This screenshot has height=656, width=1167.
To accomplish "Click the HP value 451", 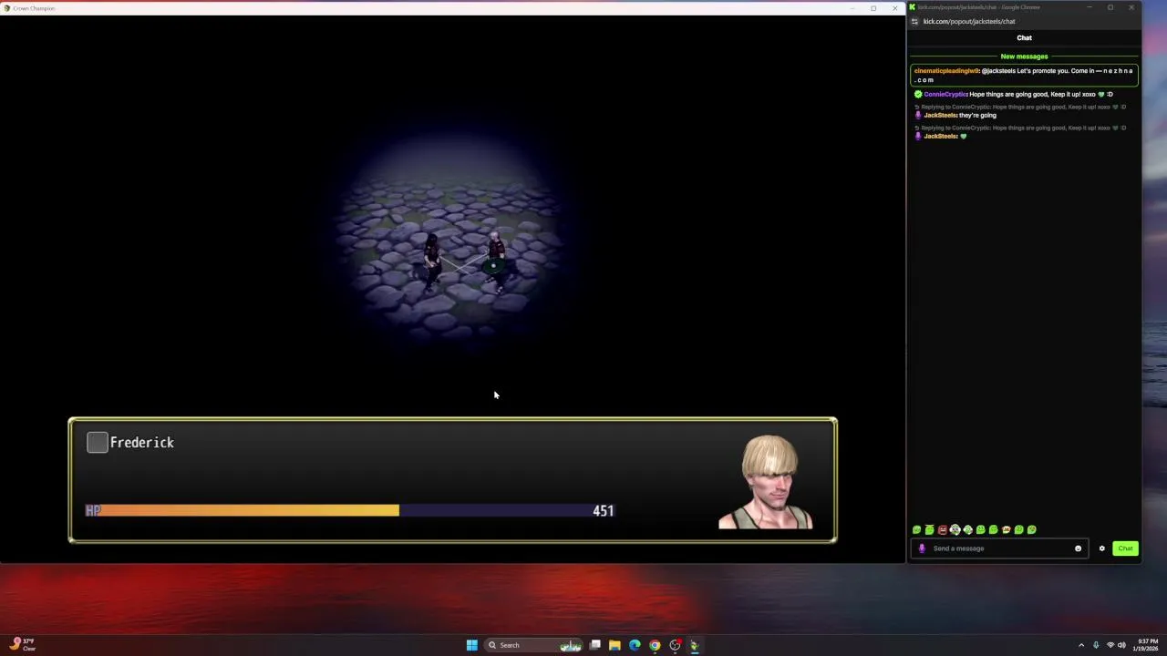I will pos(603,511).
